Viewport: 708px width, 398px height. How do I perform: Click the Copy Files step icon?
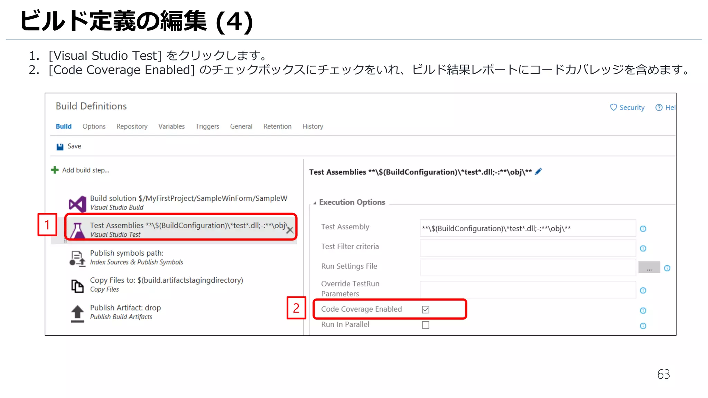point(77,286)
